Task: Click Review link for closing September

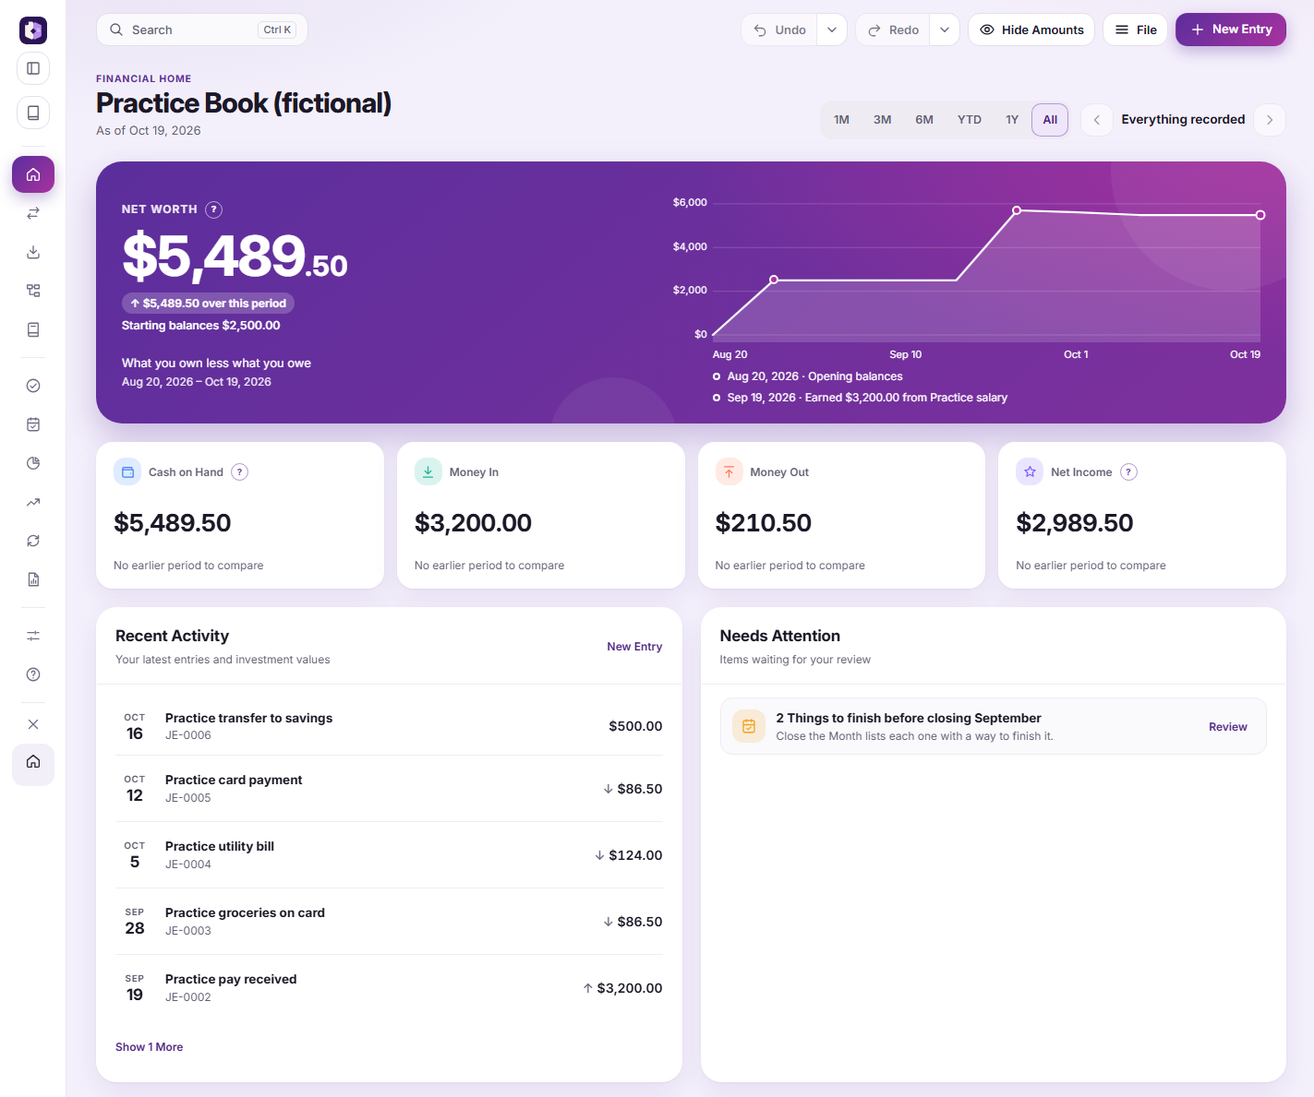Action: (x=1228, y=727)
